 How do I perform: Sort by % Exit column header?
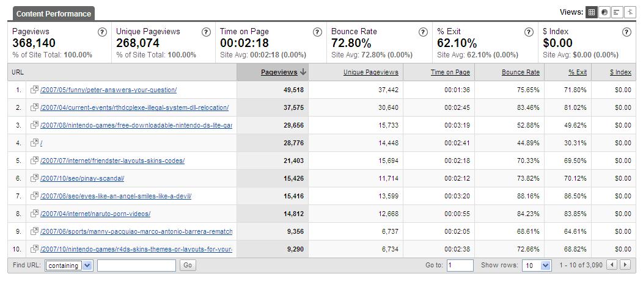click(x=577, y=72)
